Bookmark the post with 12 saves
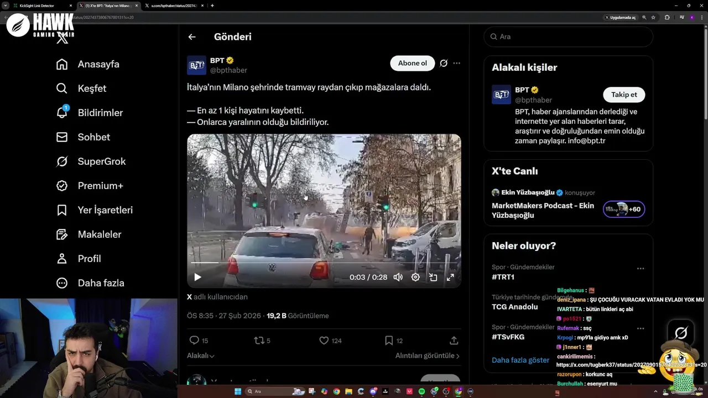The width and height of the screenshot is (708, 398). click(393, 341)
